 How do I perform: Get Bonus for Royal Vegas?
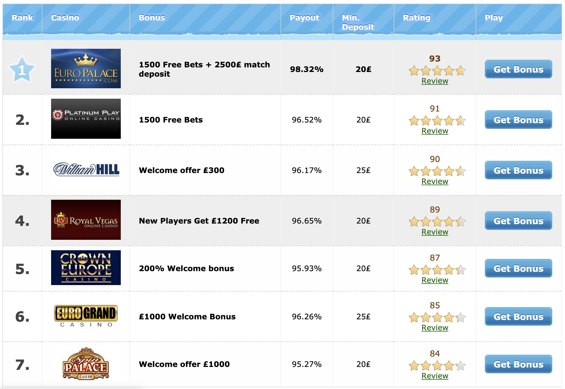(x=518, y=221)
